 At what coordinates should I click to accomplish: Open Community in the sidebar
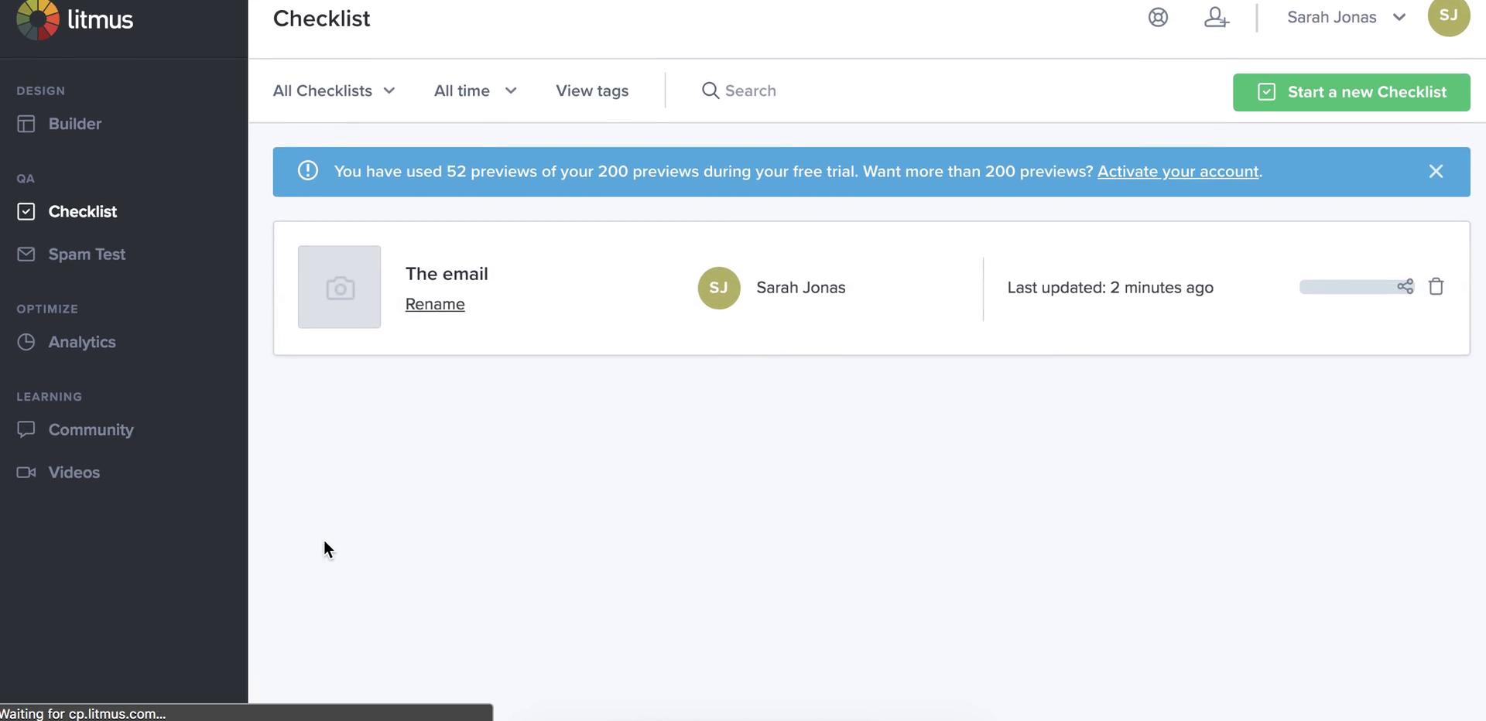[x=91, y=429]
